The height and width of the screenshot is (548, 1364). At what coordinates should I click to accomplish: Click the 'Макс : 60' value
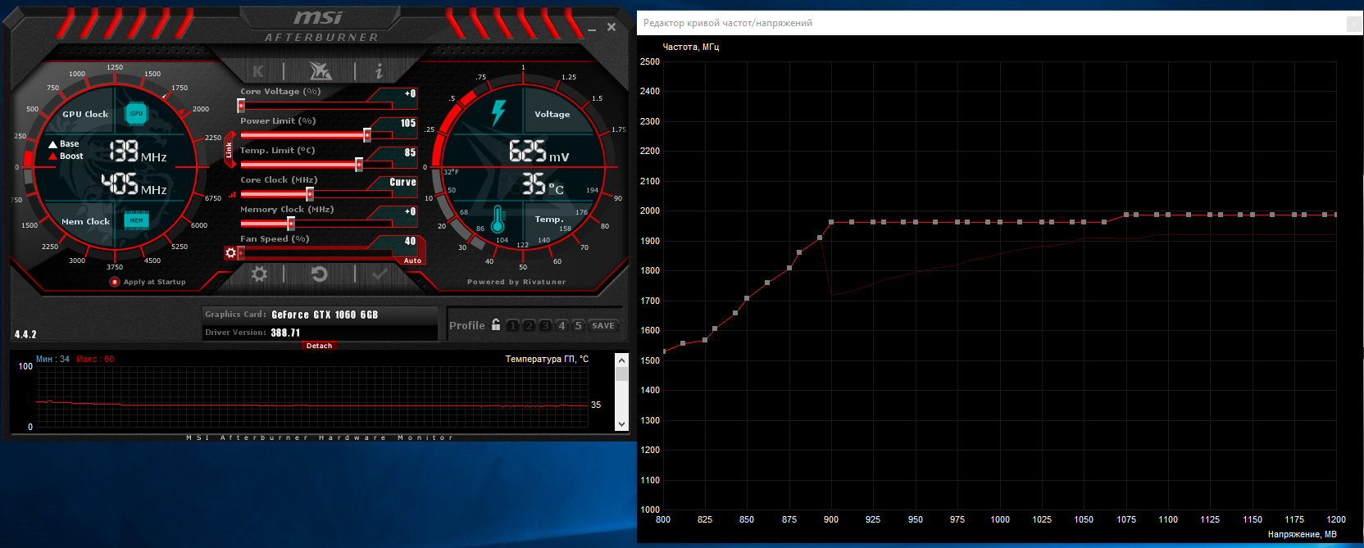point(95,359)
